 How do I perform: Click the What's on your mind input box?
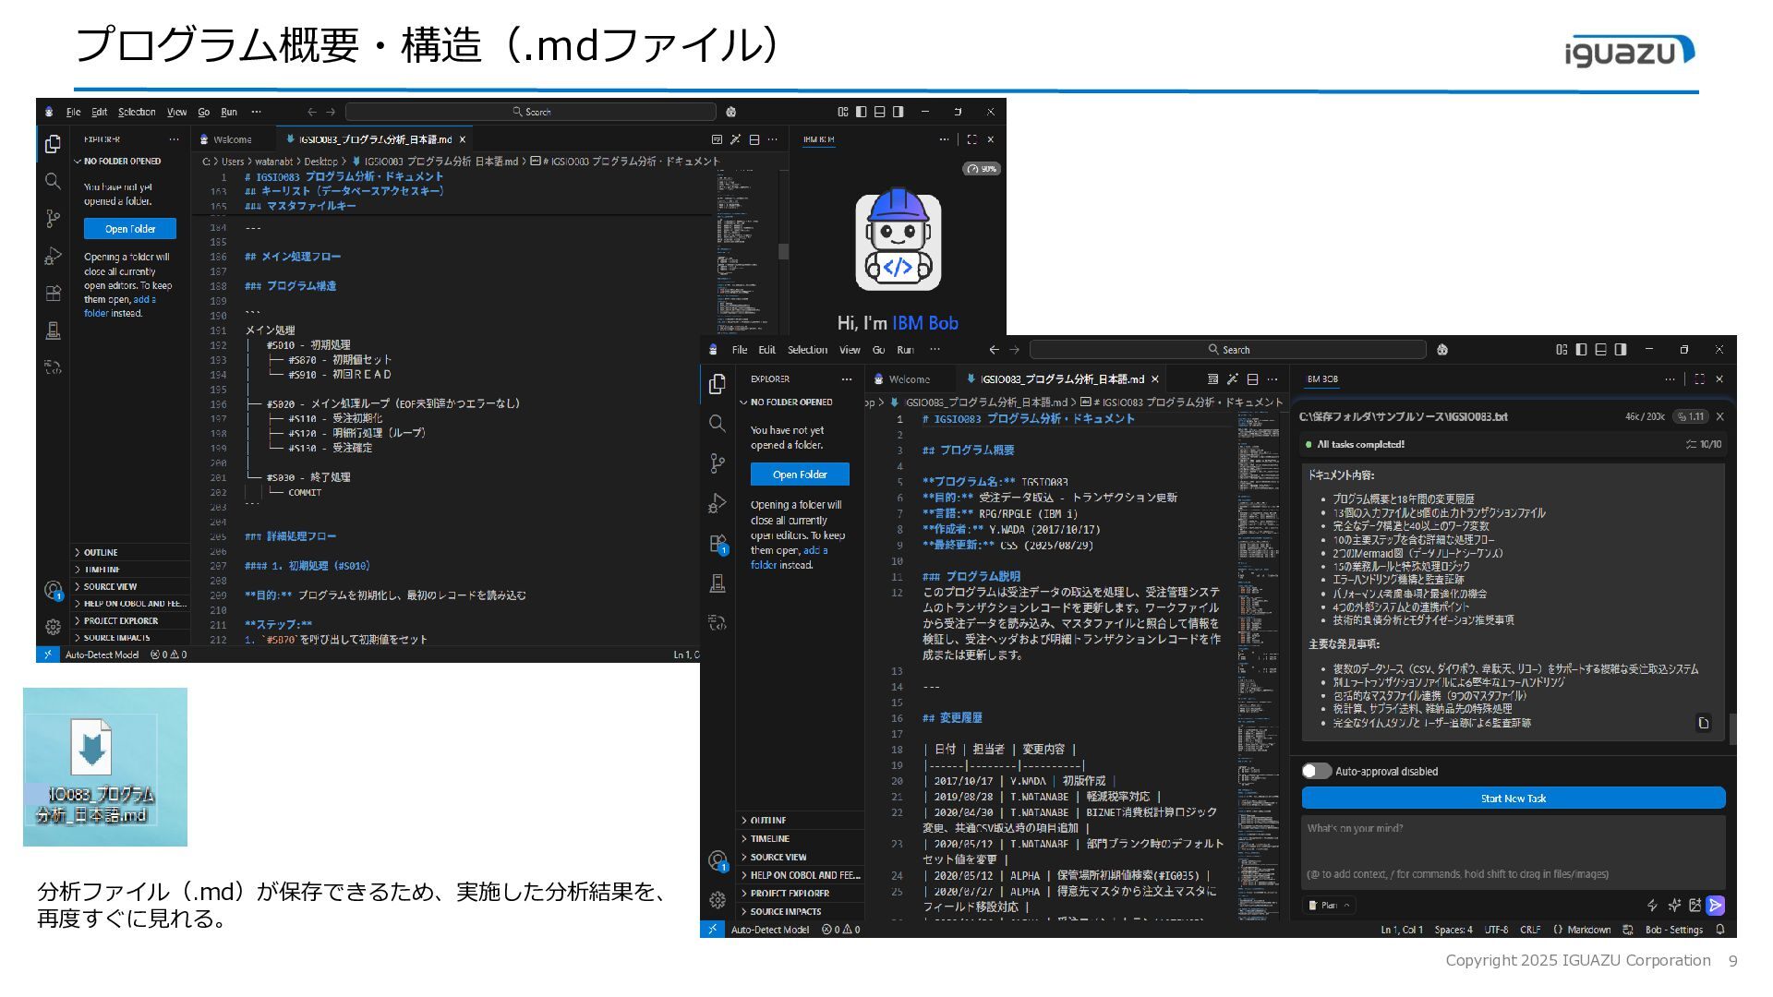(x=1513, y=852)
